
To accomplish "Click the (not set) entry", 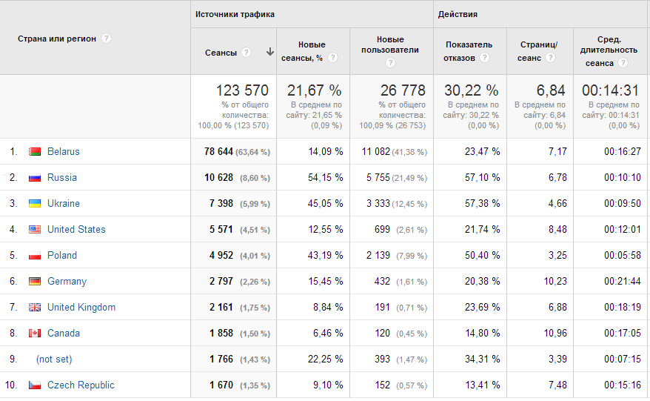I will coord(53,359).
